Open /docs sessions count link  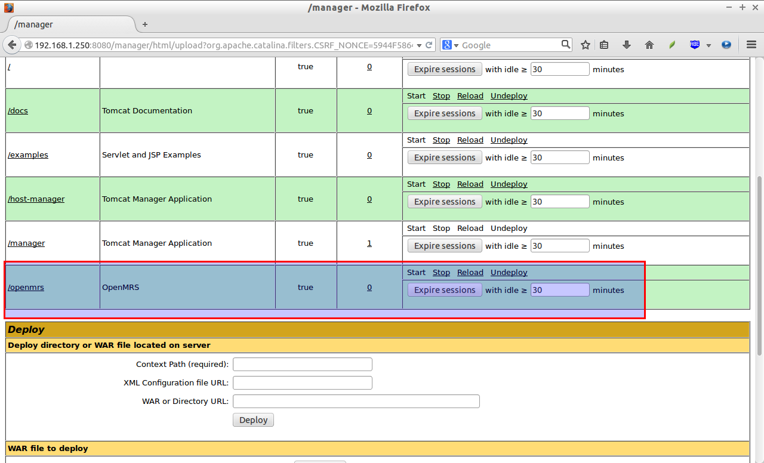coord(369,111)
